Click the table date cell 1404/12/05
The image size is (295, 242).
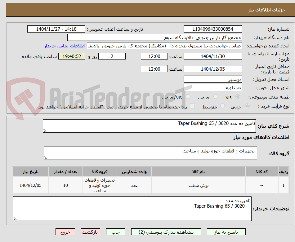pos(30,185)
